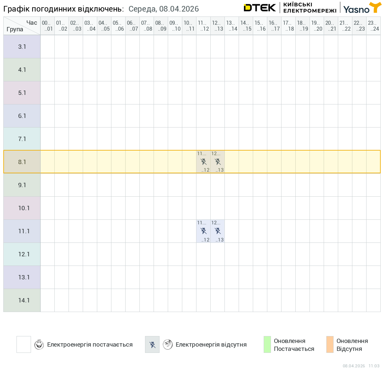Screen dimensions: 384x369
Task: Click the 23..24 hour column header
Action: (x=373, y=26)
